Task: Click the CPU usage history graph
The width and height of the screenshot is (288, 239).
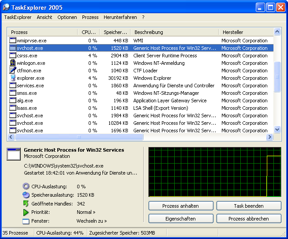Action: [215, 172]
